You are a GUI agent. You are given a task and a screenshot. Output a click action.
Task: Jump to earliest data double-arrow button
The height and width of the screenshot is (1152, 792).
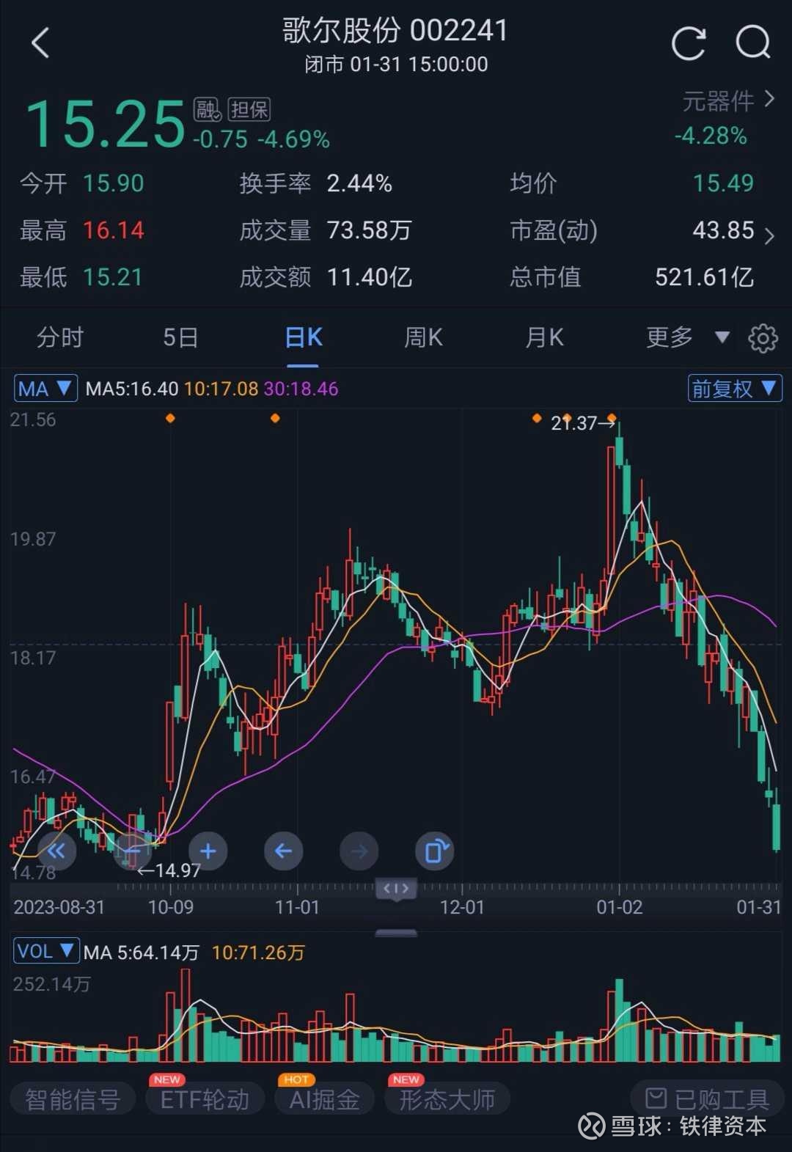[x=56, y=851]
